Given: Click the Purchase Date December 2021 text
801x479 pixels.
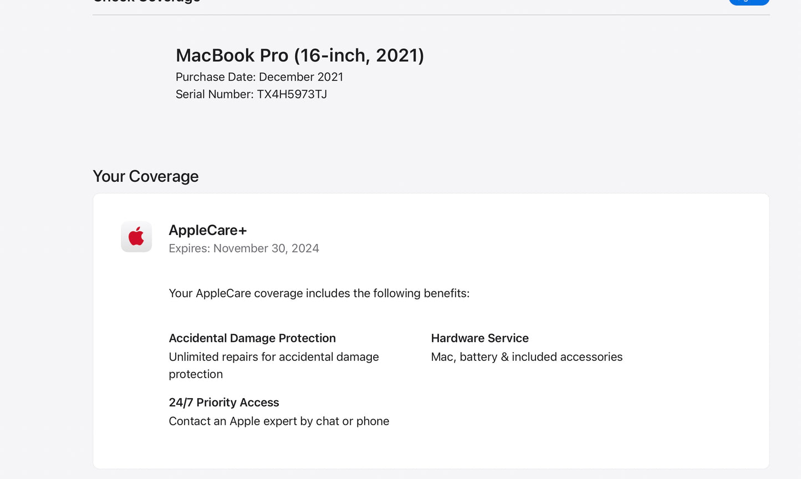Looking at the screenshot, I should [x=258, y=77].
